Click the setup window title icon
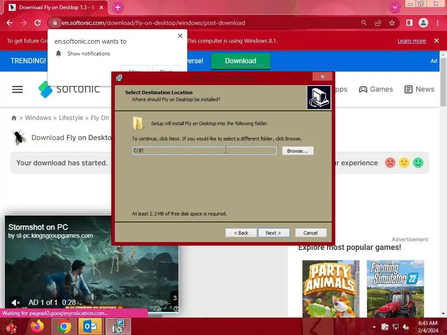447x335 pixels. [x=119, y=78]
